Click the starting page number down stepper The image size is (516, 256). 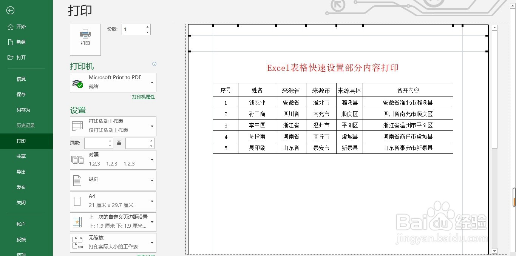tap(110, 146)
